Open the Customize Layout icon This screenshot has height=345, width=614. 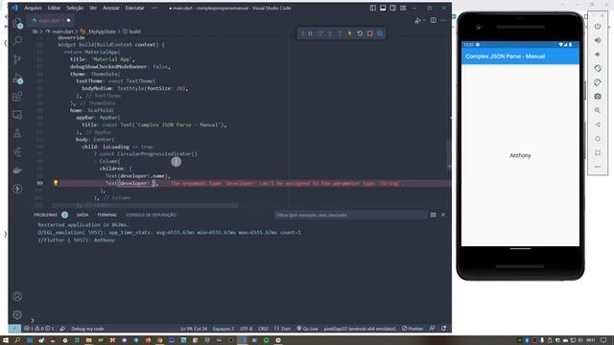pos(403,8)
